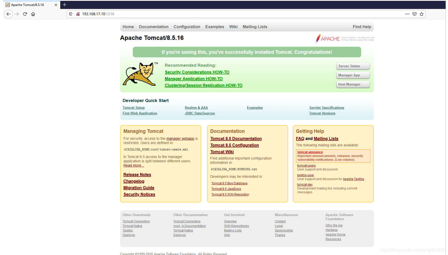Viewport: 448px width, 255px height.
Task: Open Taglibs link under Other Downloads
Action: pos(127,231)
